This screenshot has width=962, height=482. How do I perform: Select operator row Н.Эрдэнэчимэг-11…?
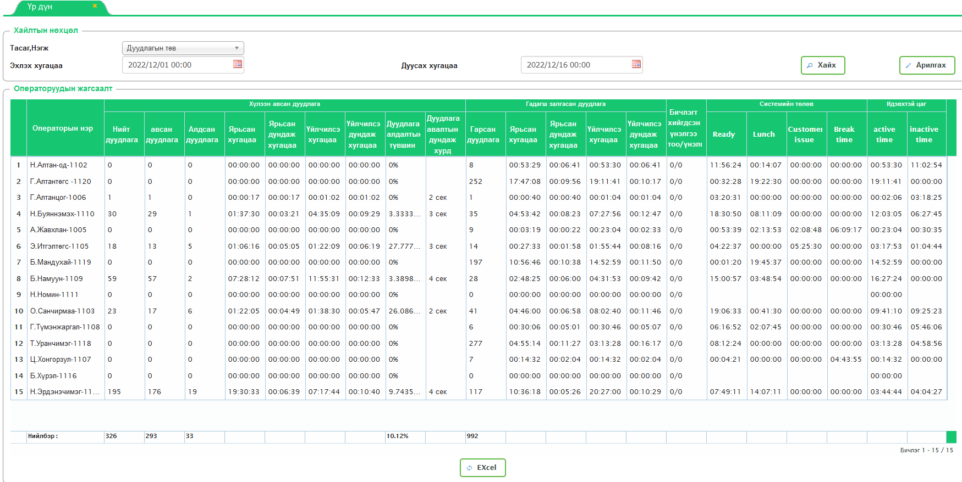point(479,392)
